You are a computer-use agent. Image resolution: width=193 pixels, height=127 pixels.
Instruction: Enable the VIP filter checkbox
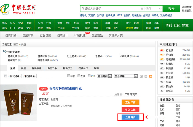tap(89, 76)
